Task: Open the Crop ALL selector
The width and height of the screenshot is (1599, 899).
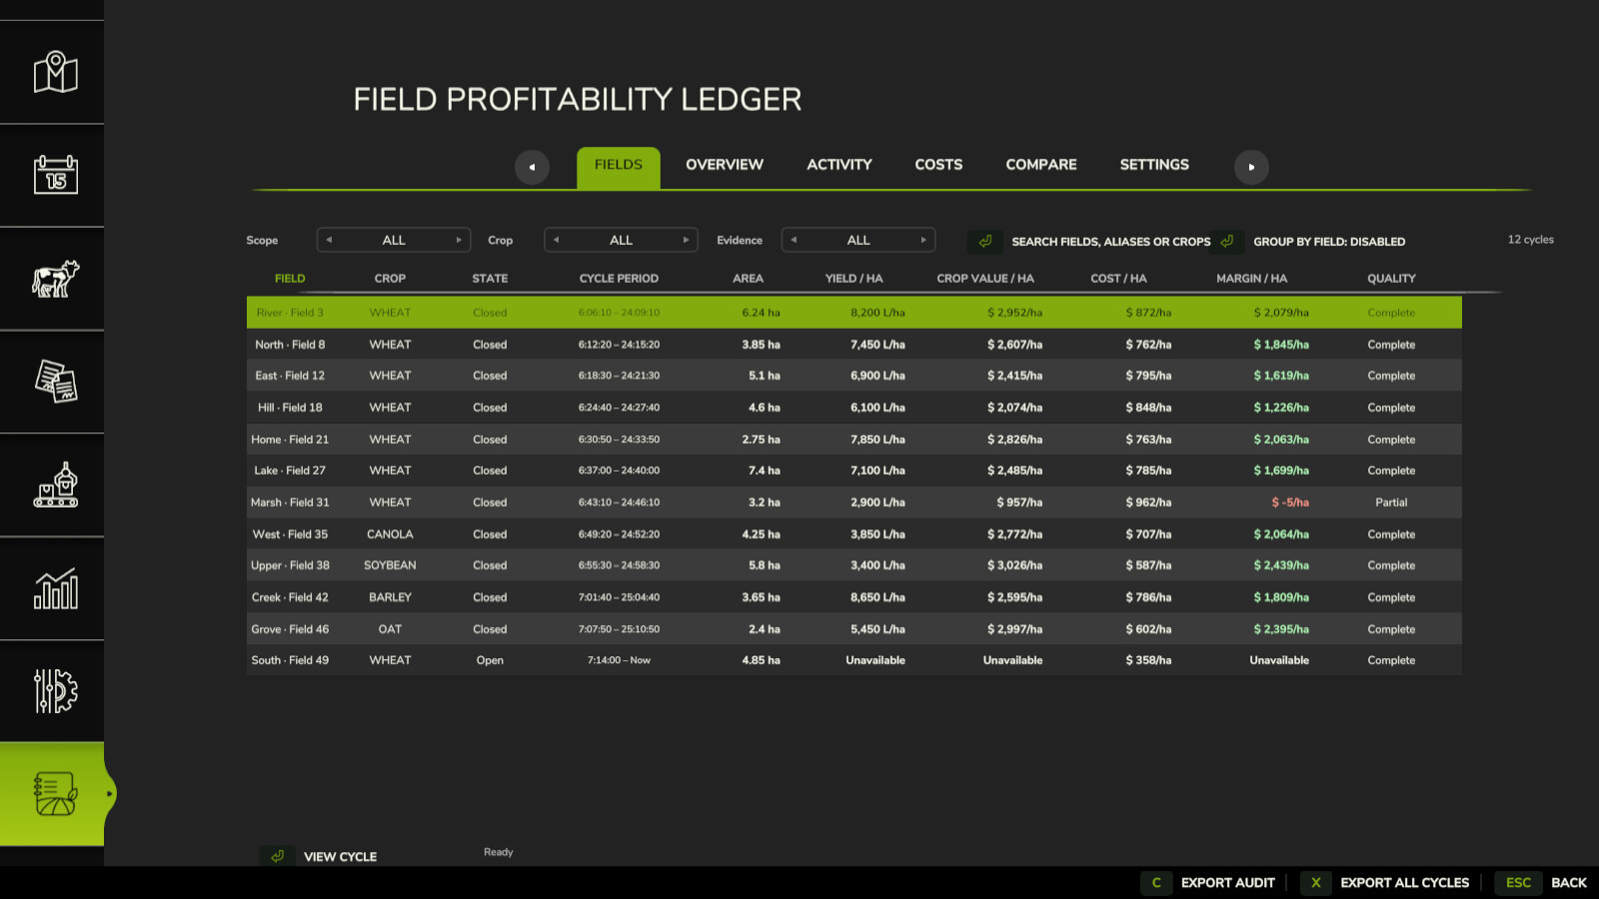Action: (x=621, y=240)
